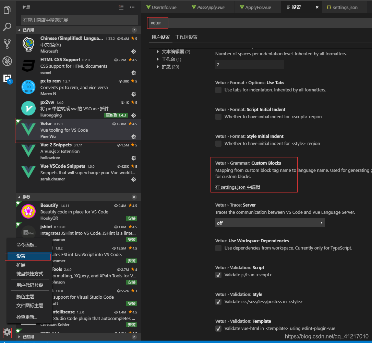372x343 pixels.
Task: Open gear menu for Chinese Language pack
Action: tap(134, 51)
